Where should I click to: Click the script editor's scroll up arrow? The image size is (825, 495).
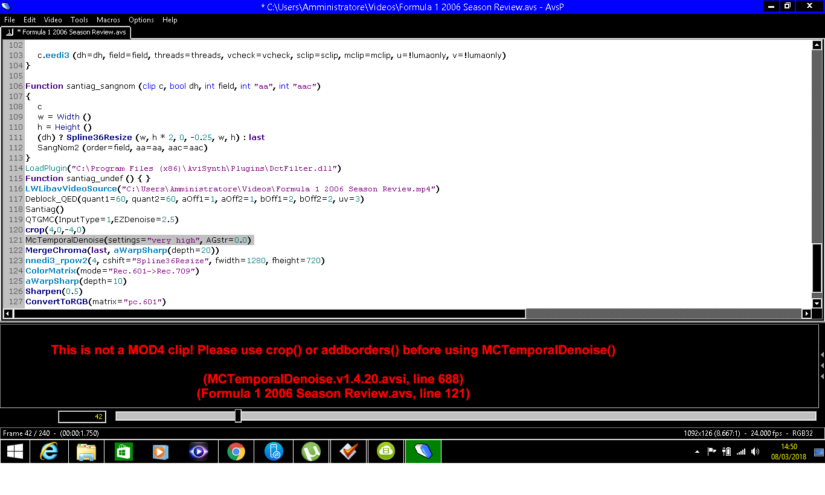(817, 45)
